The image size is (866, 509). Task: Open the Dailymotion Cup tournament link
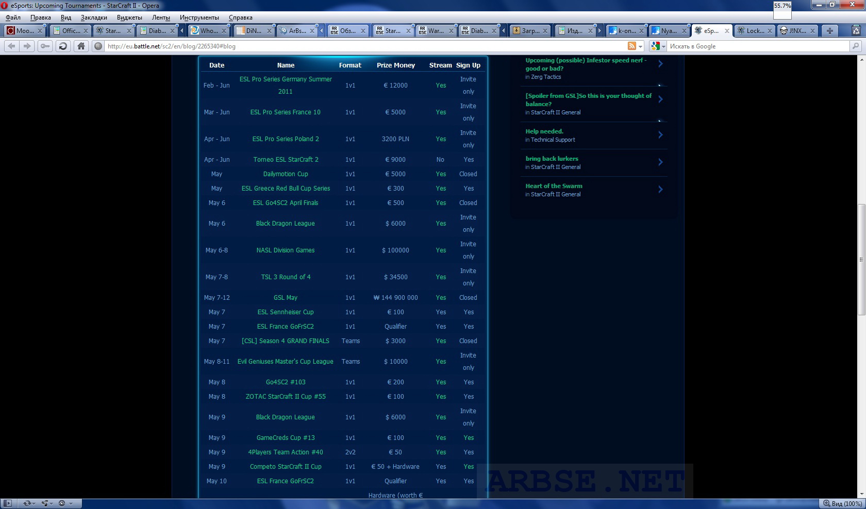pyautogui.click(x=286, y=174)
